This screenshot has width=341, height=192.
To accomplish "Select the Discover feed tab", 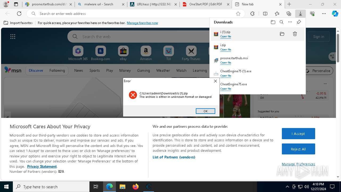I will coord(36,70).
